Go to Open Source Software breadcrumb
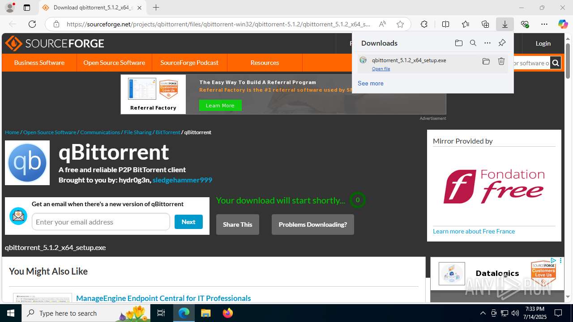This screenshot has height=322, width=573. click(x=50, y=132)
